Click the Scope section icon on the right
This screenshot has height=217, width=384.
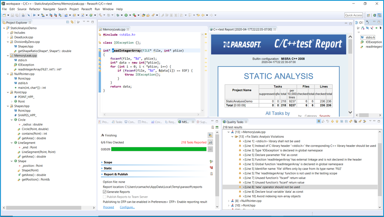[x=211, y=161]
